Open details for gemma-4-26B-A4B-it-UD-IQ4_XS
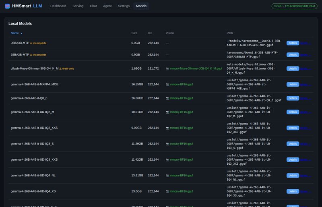Screen dimensions: 322x207 (293, 191)
